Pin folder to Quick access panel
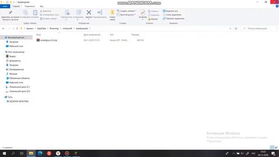279x157 pixels. point(10,15)
